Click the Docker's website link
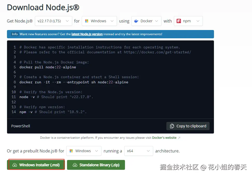 (x=164, y=138)
